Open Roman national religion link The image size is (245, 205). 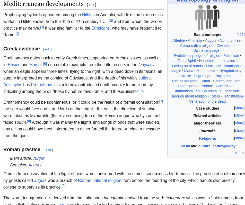[x=100, y=181]
